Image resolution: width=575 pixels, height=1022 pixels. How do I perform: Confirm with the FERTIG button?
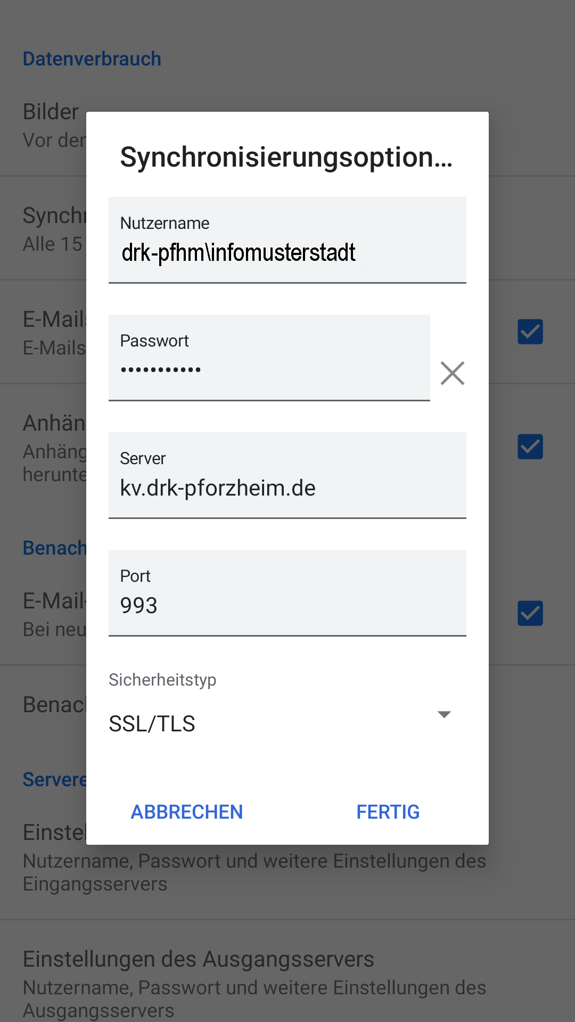coord(388,812)
